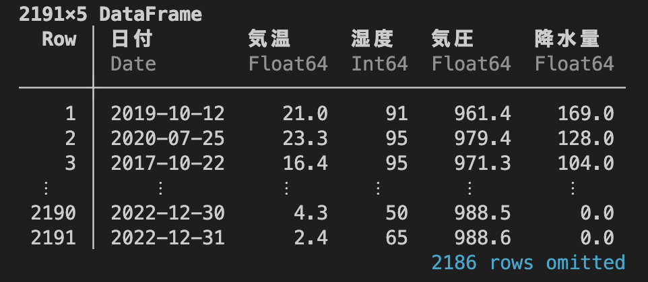The image size is (648, 282).
Task: Click the 湿度 column header
Action: tap(372, 40)
